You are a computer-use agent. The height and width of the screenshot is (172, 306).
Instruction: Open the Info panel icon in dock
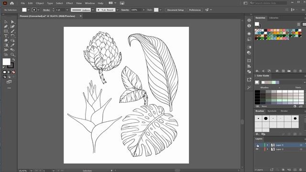click(x=249, y=26)
